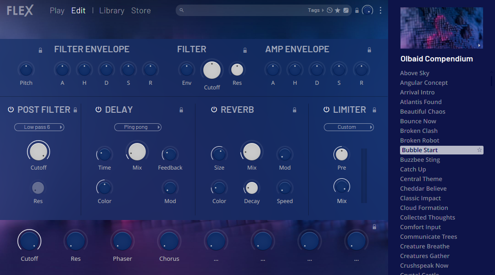Open the Low pass 6 filter type dropdown
This screenshot has height=275, width=495.
coord(39,127)
